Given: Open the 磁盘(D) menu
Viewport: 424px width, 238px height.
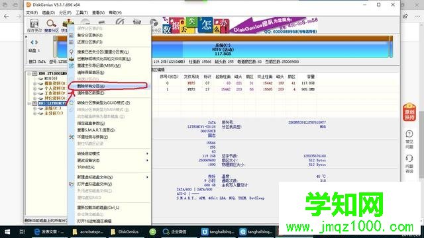Looking at the screenshot, I should click(48, 13).
